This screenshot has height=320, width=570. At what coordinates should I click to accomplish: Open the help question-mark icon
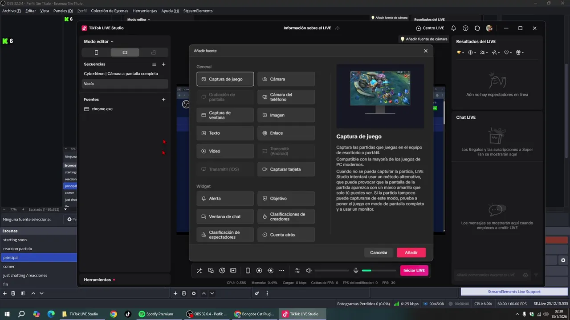point(465,28)
